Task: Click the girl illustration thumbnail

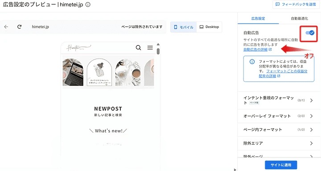Action: point(99,72)
